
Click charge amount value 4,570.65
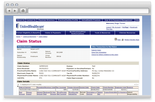(x=75, y=90)
